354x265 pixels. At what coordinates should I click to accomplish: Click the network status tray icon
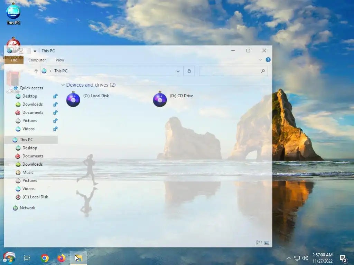(297, 258)
